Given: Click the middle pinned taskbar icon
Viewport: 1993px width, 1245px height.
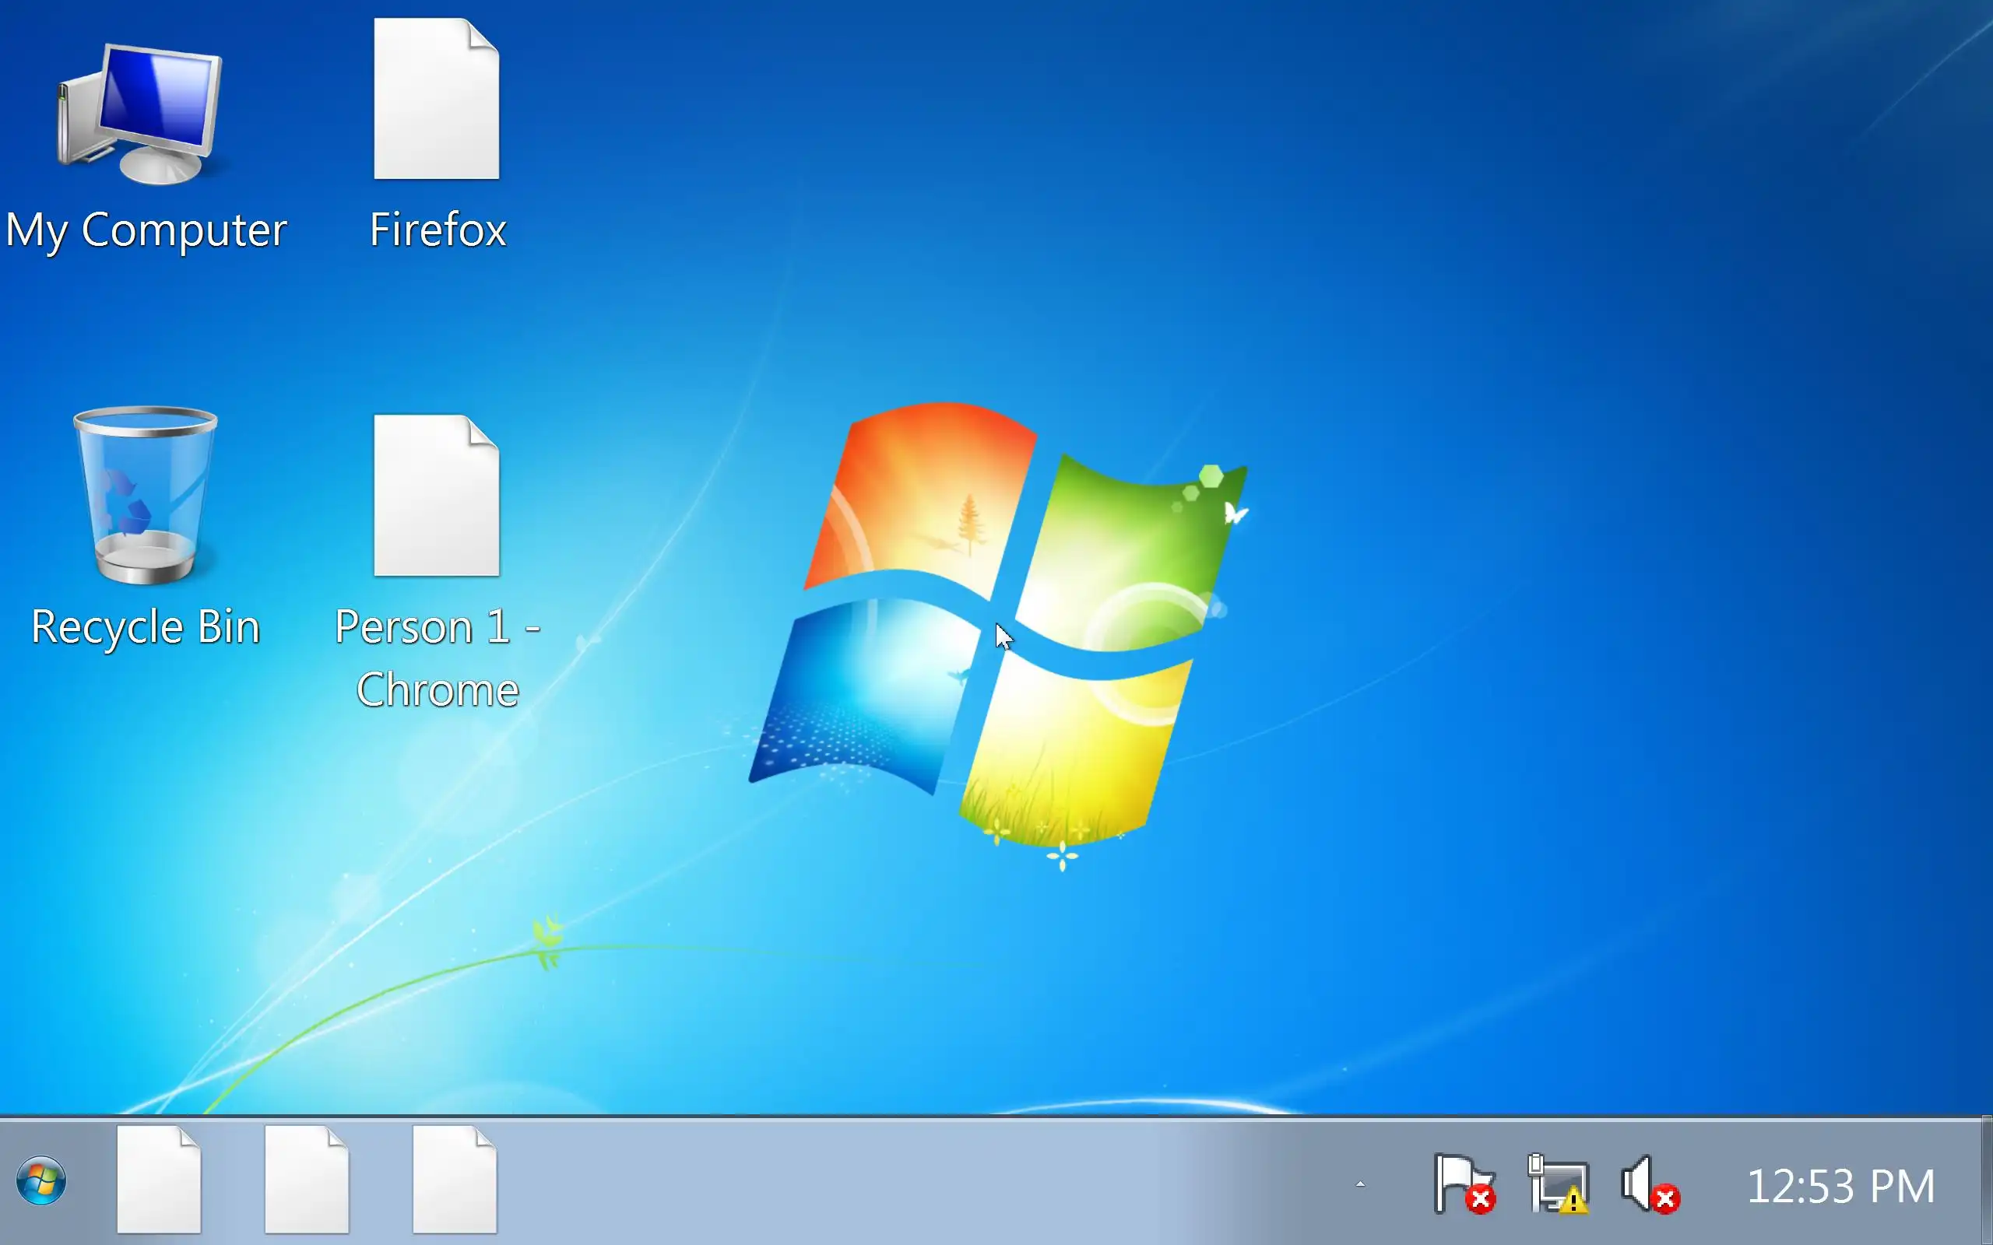Looking at the screenshot, I should coord(307,1179).
